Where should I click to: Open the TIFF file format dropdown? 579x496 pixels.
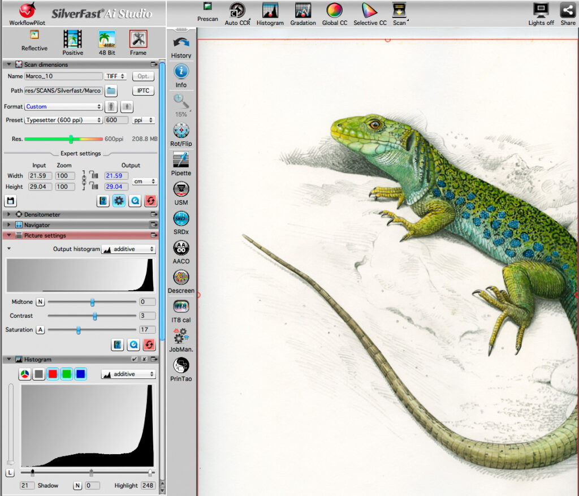pyautogui.click(x=116, y=76)
